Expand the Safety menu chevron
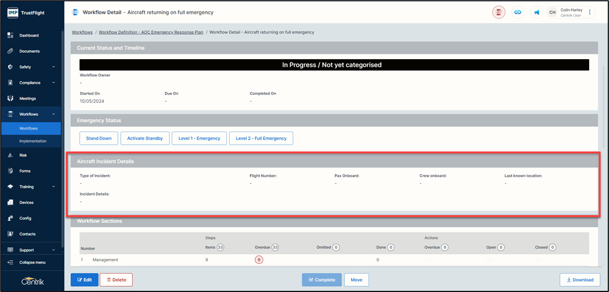The height and width of the screenshot is (292, 609). click(53, 67)
